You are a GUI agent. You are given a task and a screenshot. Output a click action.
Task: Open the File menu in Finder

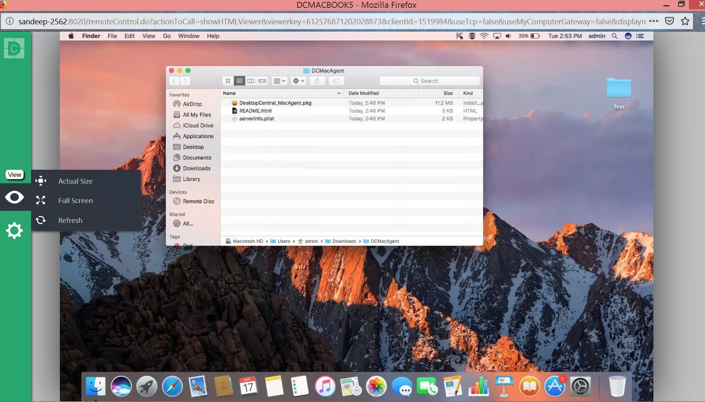click(112, 36)
